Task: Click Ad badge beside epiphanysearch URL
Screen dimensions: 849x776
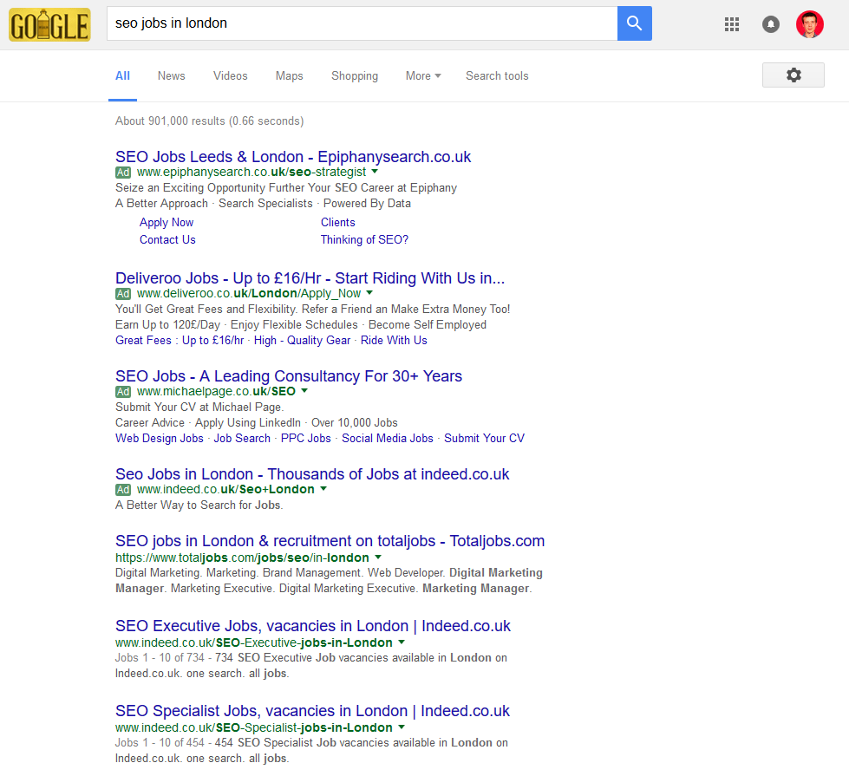Action: point(123,173)
